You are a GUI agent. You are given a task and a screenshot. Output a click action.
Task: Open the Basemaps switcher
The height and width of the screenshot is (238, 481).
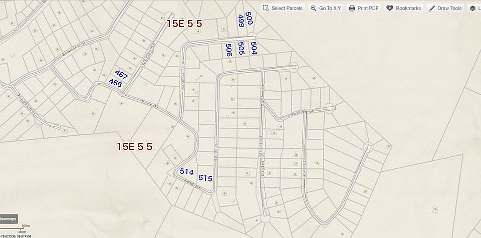pos(9,219)
